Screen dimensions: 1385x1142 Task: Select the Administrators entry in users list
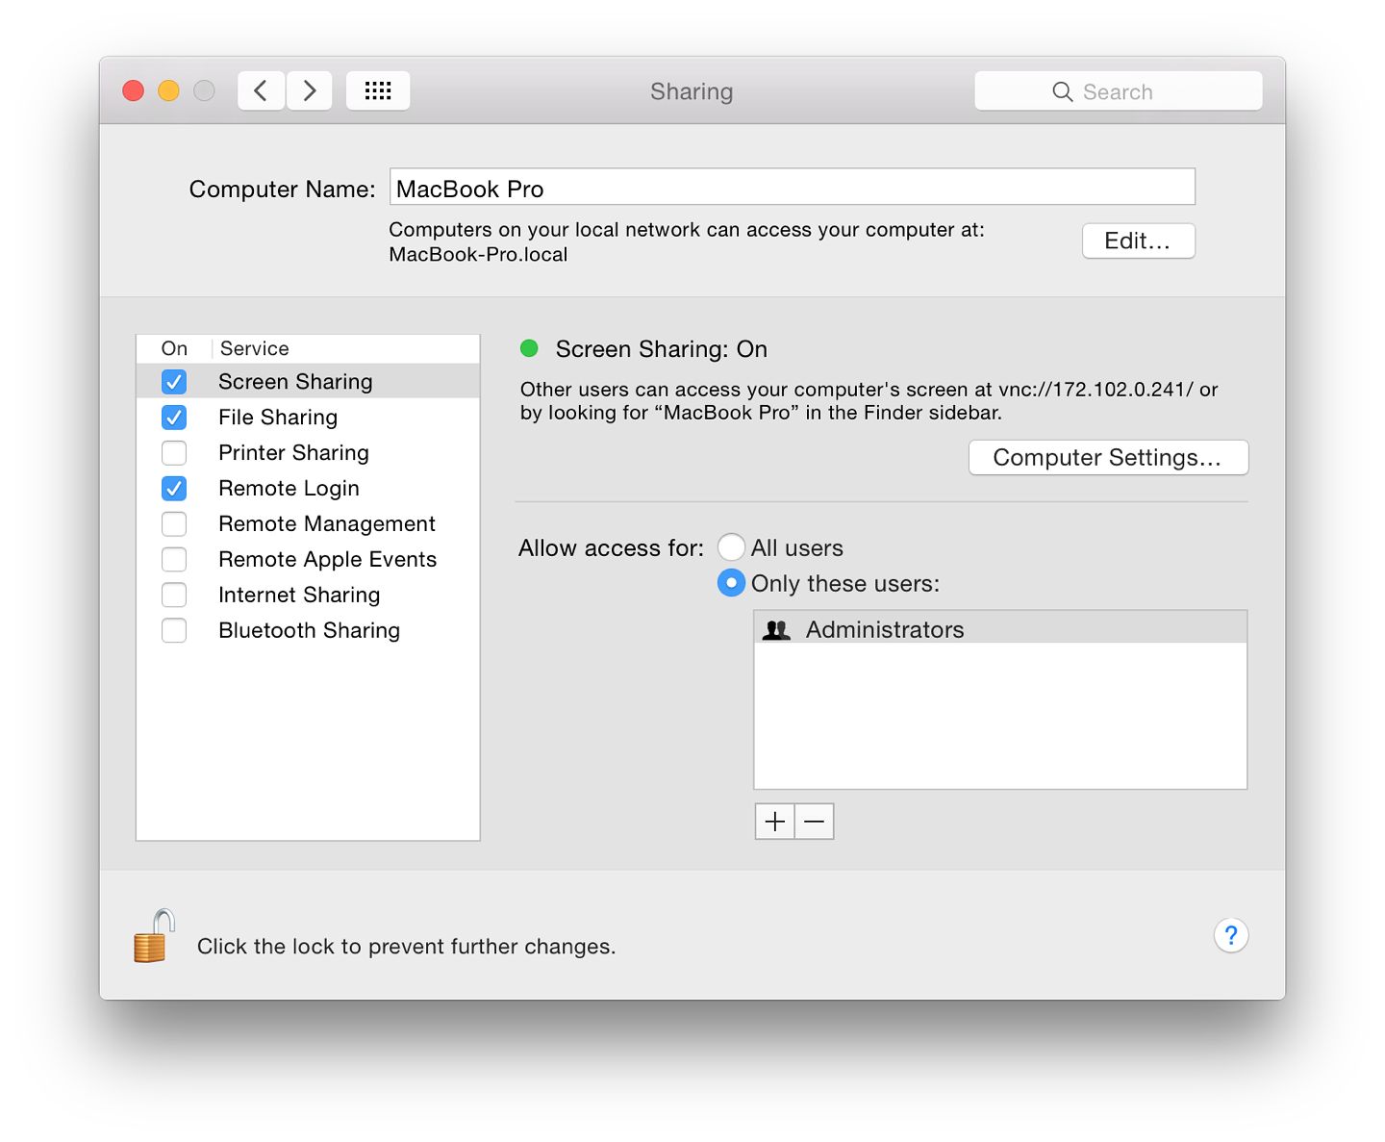tap(1000, 629)
